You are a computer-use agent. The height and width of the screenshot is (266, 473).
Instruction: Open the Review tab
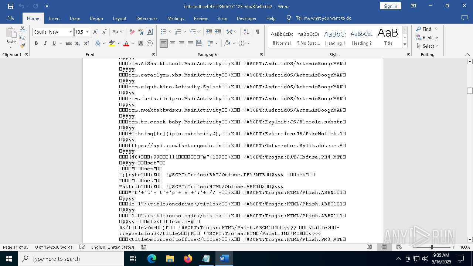201,18
